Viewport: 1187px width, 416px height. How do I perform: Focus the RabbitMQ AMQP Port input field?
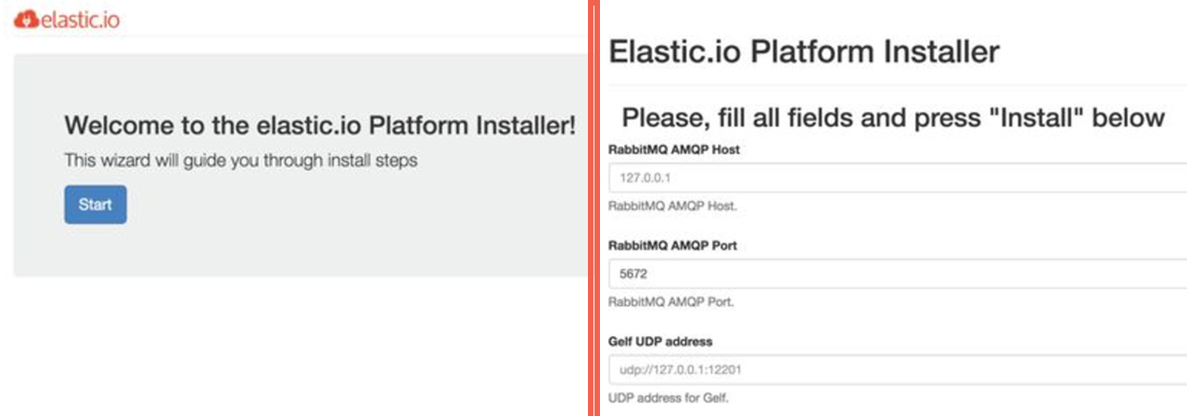tap(898, 274)
